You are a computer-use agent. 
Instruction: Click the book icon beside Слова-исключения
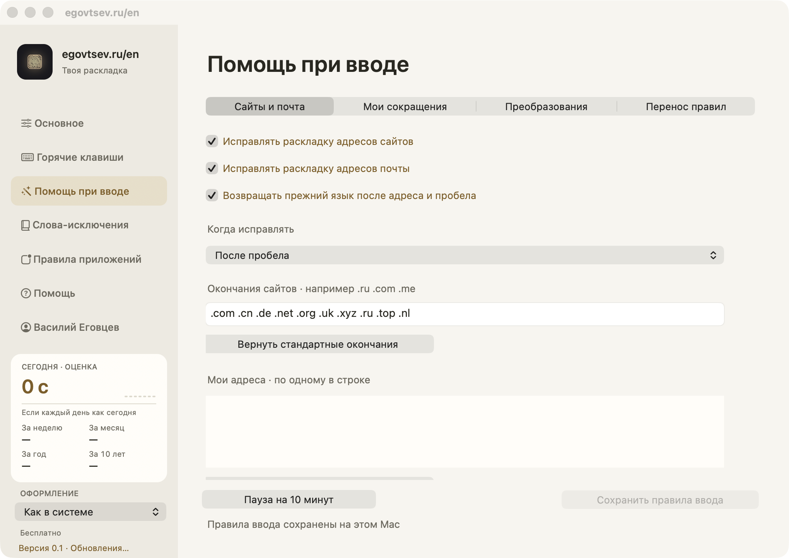[26, 225]
